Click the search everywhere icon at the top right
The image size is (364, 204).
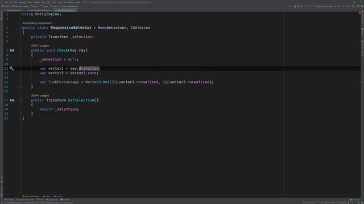(x=362, y=6)
